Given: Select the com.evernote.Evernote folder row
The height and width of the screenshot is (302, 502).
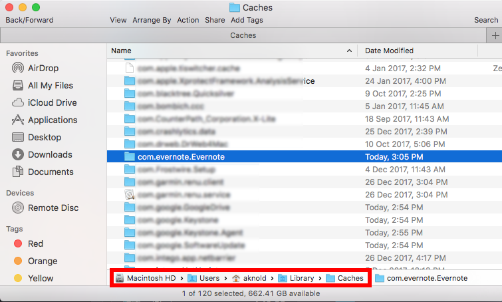Looking at the screenshot, I should pos(305,156).
